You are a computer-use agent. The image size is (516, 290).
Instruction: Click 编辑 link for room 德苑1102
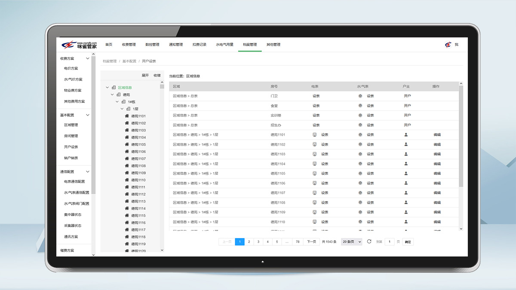coord(437,145)
